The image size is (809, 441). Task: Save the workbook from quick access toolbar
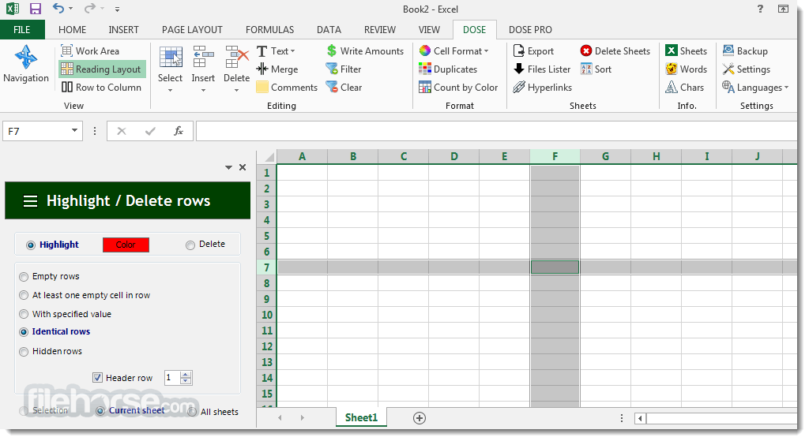click(35, 9)
